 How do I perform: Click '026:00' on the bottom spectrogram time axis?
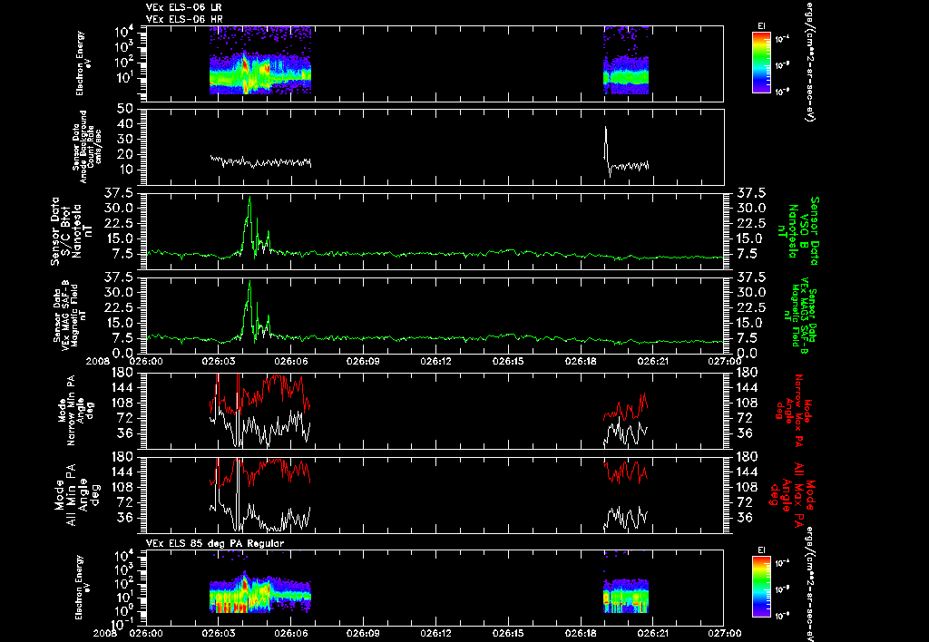coord(146,633)
